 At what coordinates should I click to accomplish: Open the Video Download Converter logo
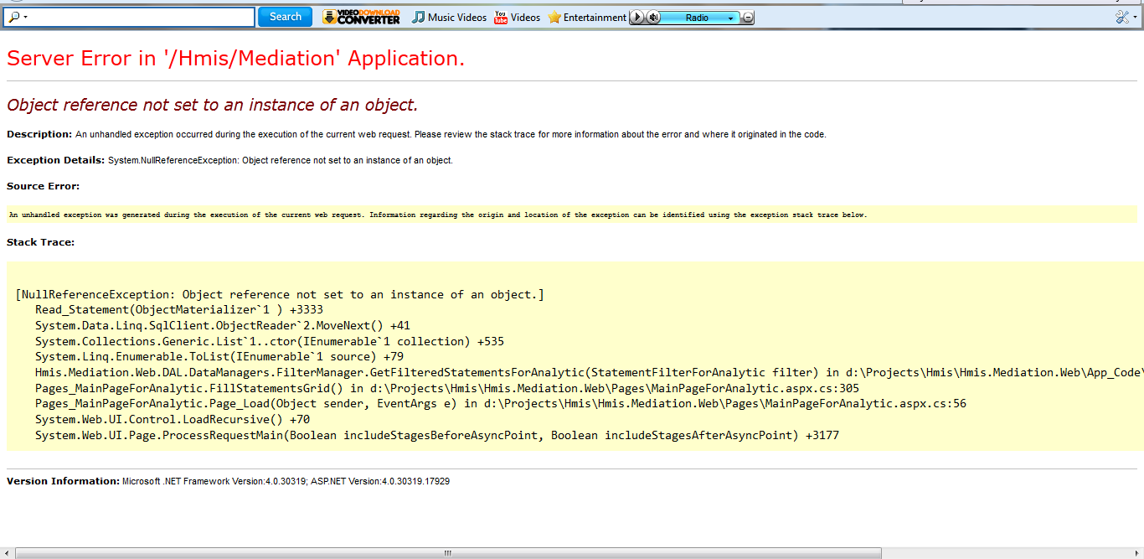point(362,17)
